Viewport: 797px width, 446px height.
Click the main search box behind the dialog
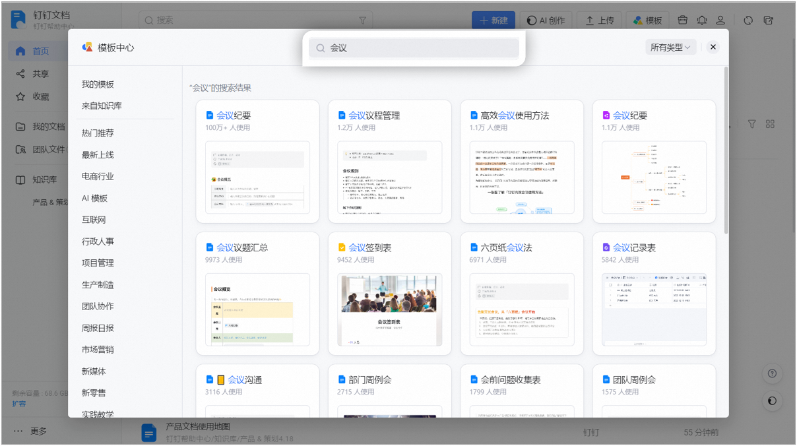255,20
